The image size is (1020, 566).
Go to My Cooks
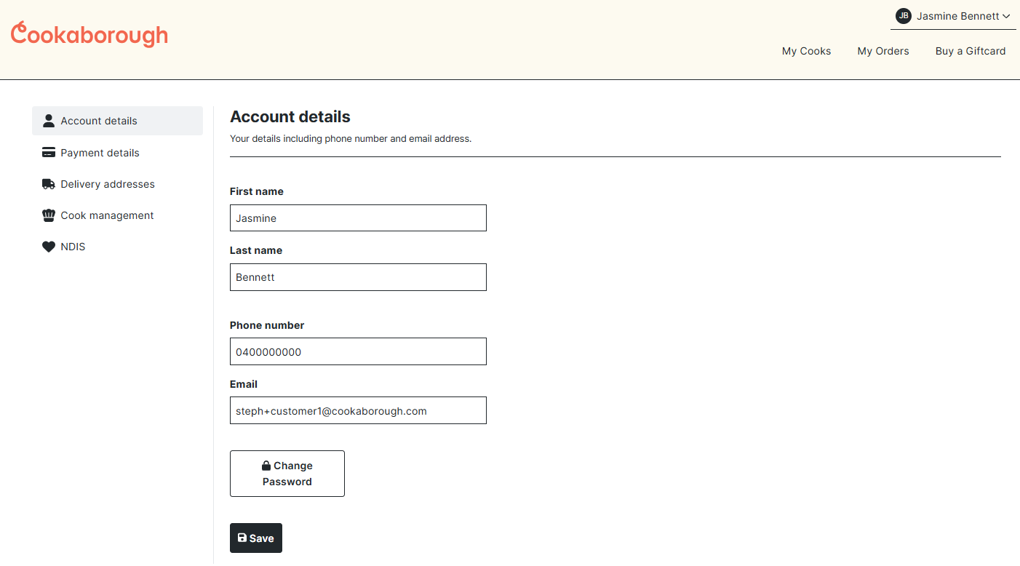pyautogui.click(x=806, y=51)
